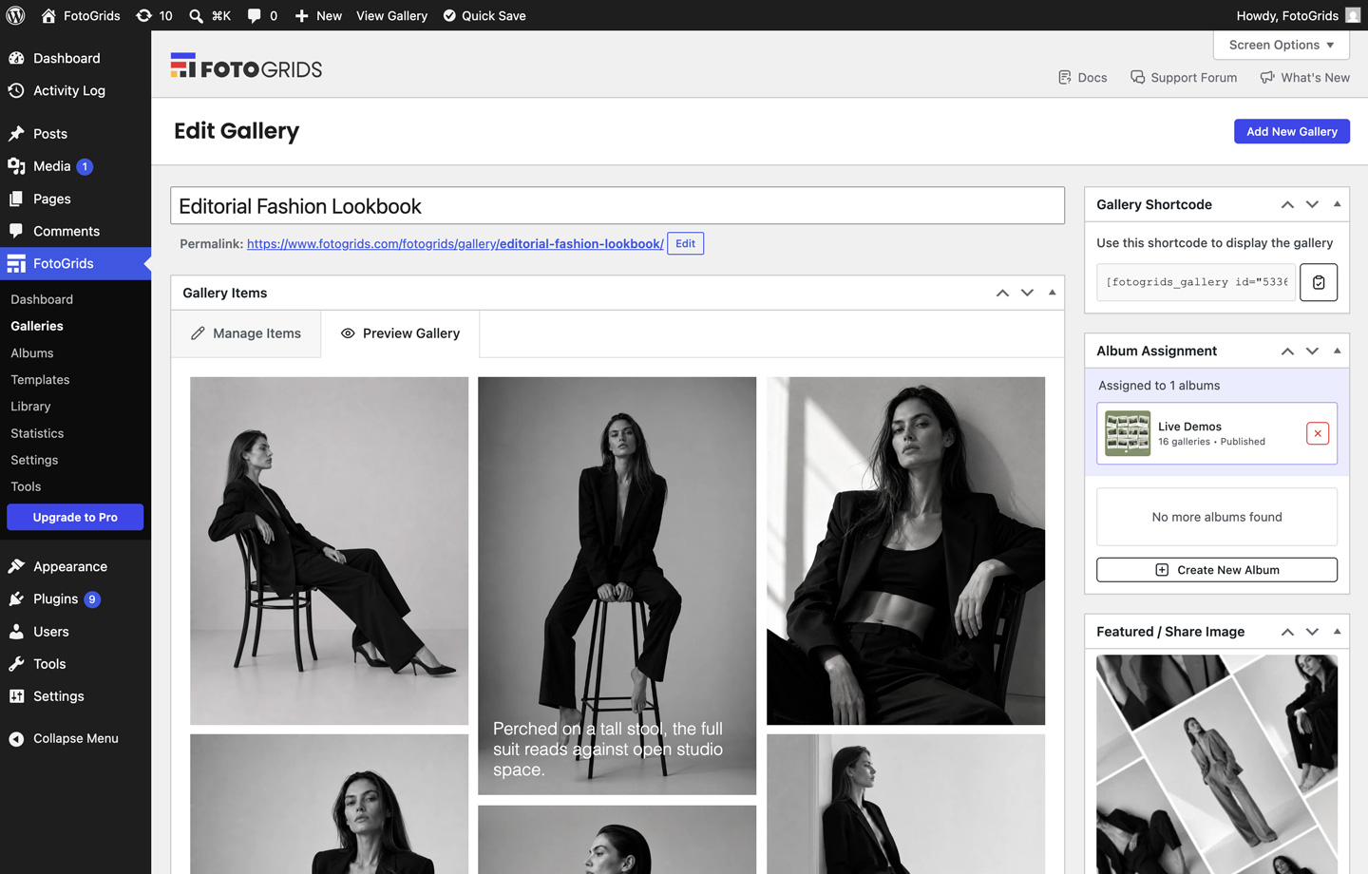Open the FotoGrids submenu Tools
The height and width of the screenshot is (874, 1368).
coord(26,486)
